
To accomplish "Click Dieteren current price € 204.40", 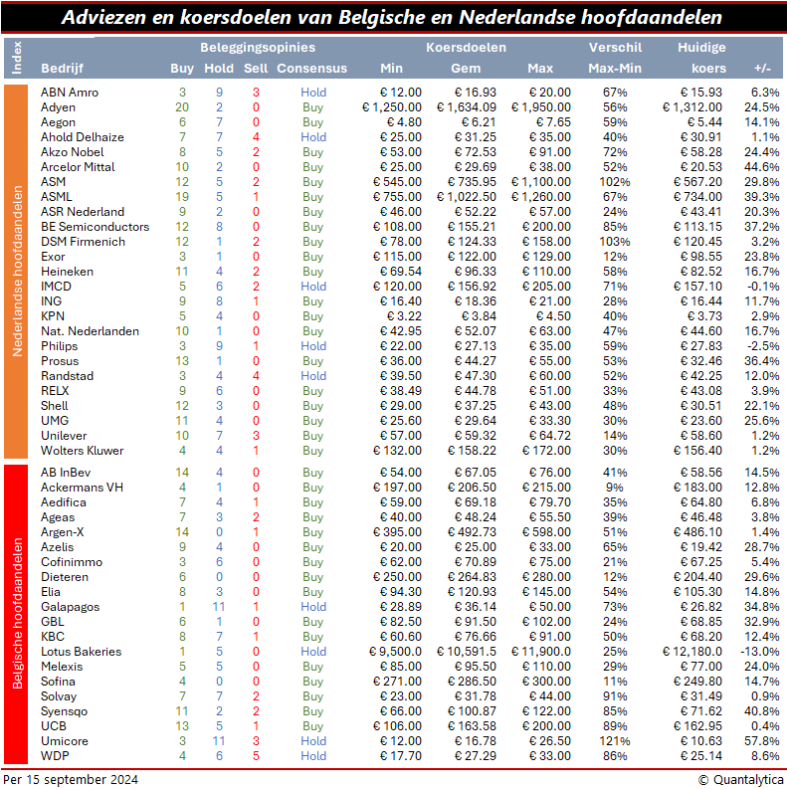I will click(697, 577).
